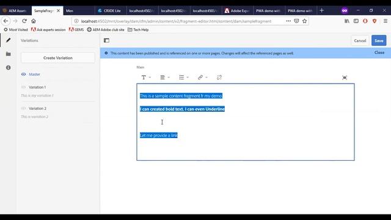Viewport: 391px width, 220px height.
Task: Select the Master variation
Action: pos(34,75)
